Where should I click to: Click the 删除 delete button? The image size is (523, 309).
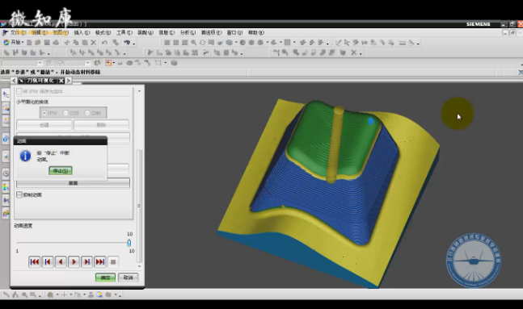pos(101,125)
